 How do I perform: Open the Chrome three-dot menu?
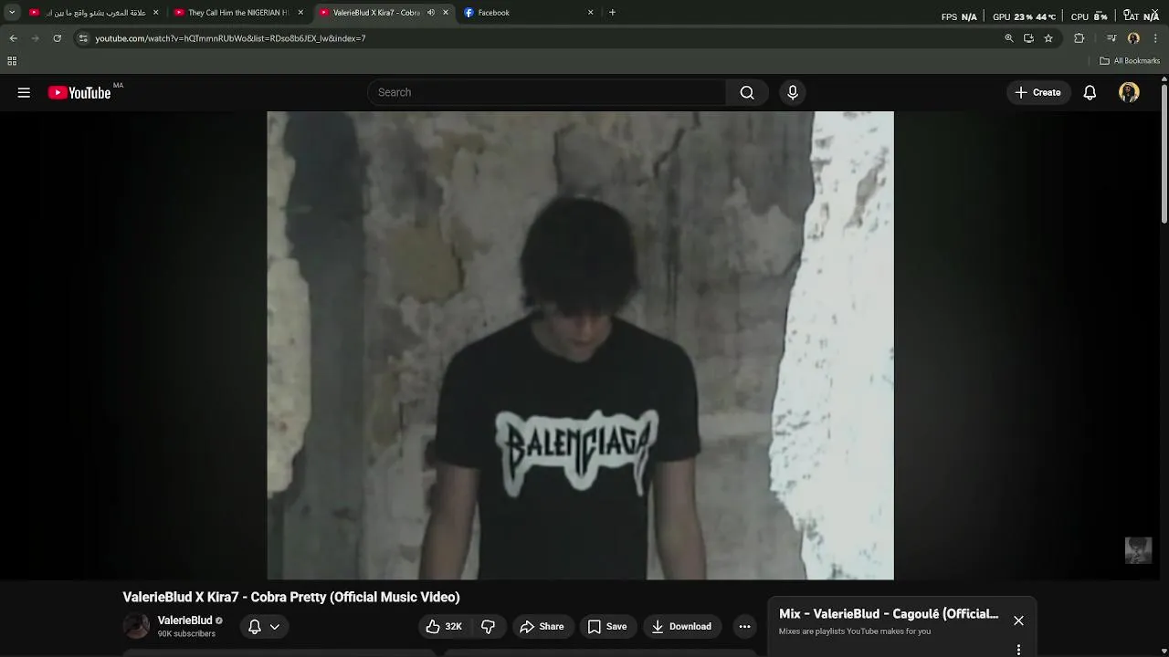coord(1155,38)
